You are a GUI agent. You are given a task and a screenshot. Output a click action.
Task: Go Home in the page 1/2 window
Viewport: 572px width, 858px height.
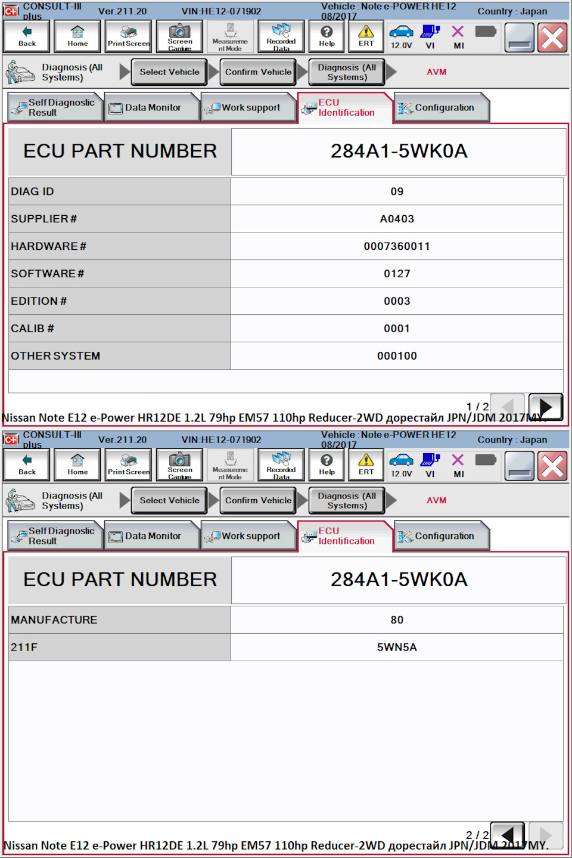77,36
